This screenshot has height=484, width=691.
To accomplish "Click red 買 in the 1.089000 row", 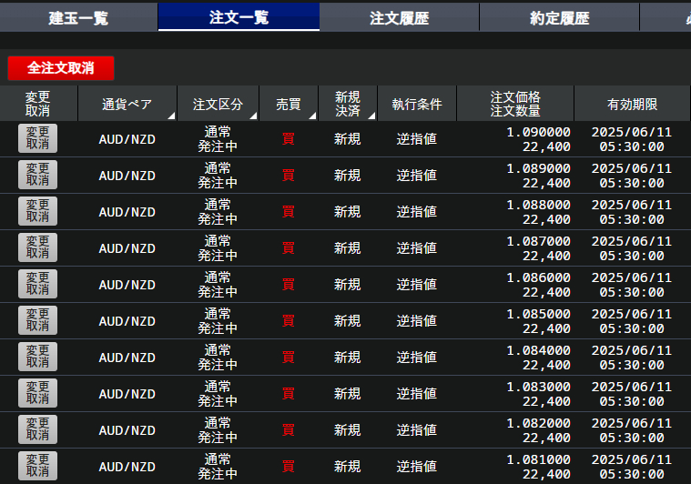I will (x=289, y=176).
